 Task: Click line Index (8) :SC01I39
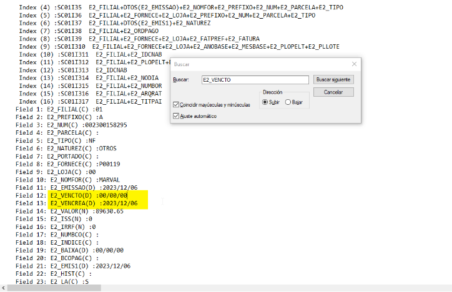pos(139,39)
